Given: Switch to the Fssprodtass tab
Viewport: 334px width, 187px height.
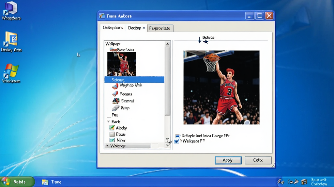Looking at the screenshot, I should pos(160,28).
